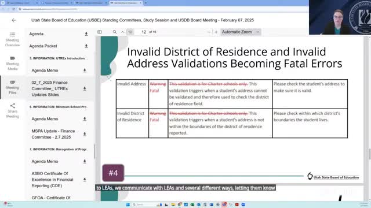This screenshot has height=208, width=371.
Task: Open the Share Meeting option
Action: tap(13, 111)
